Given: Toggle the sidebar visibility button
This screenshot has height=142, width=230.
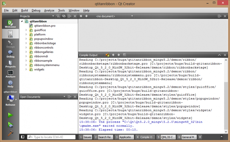Looking at the screenshot, I should [23, 137].
